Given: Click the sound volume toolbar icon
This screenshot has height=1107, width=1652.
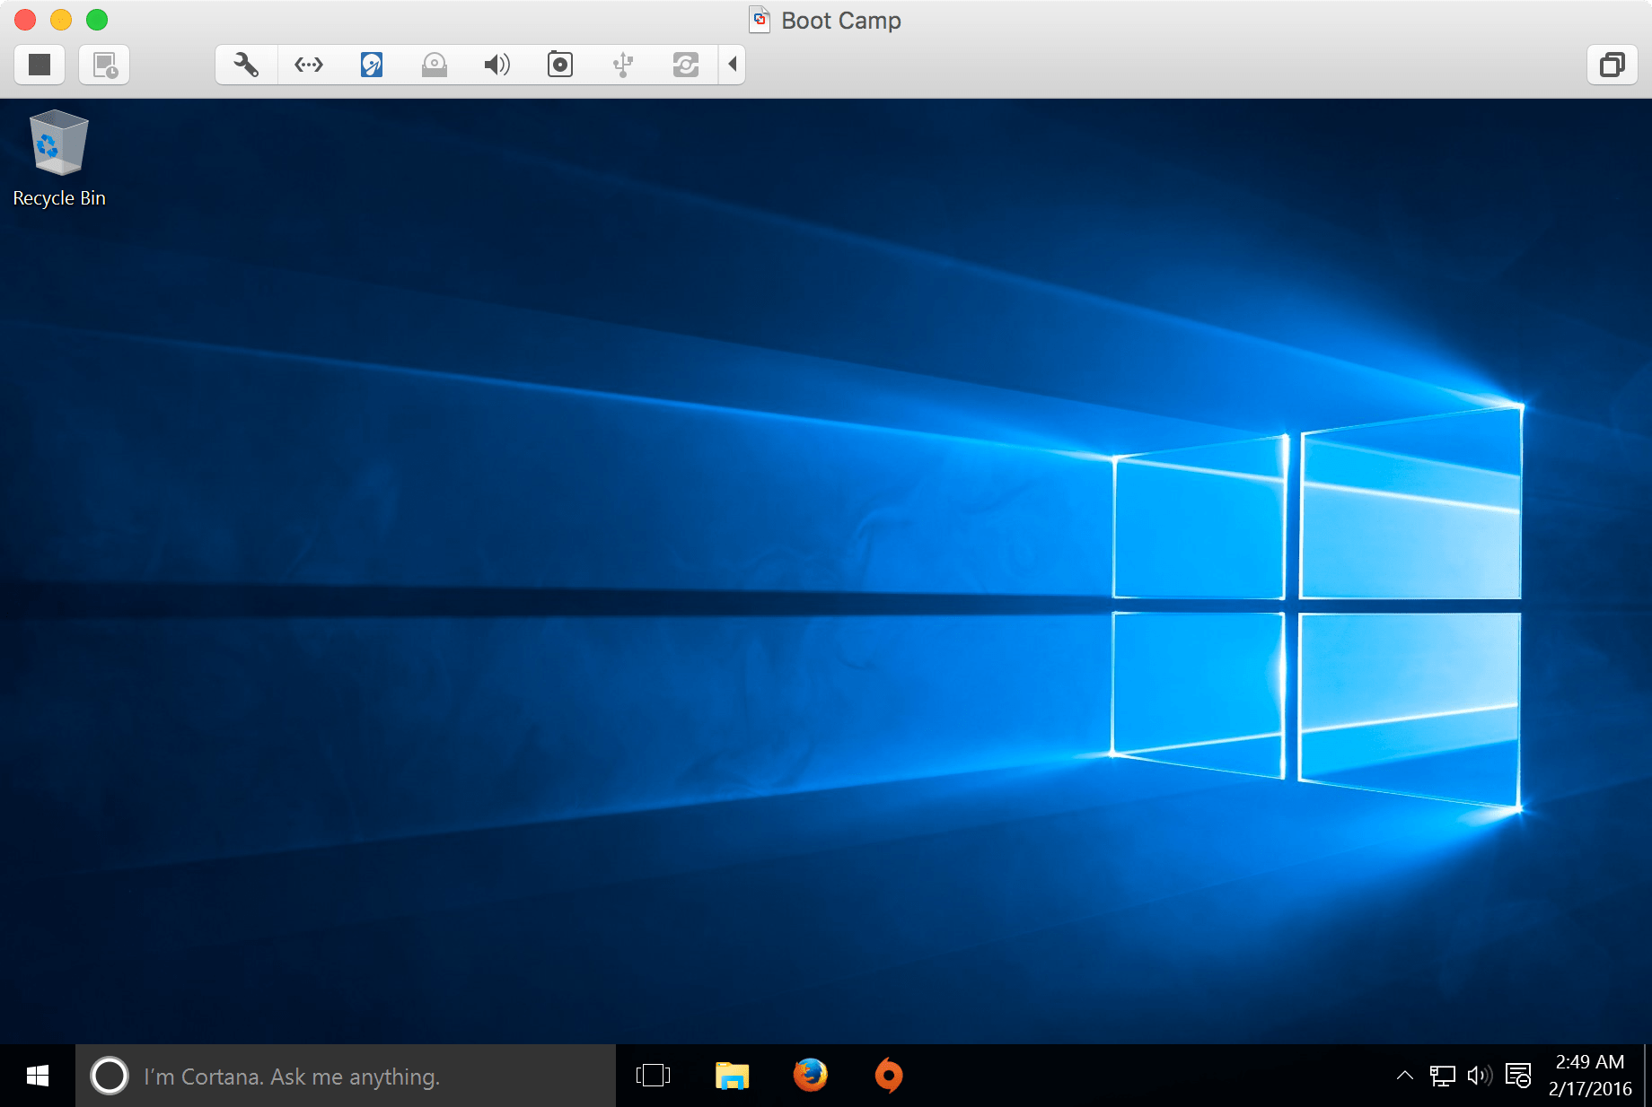Looking at the screenshot, I should click(x=496, y=64).
